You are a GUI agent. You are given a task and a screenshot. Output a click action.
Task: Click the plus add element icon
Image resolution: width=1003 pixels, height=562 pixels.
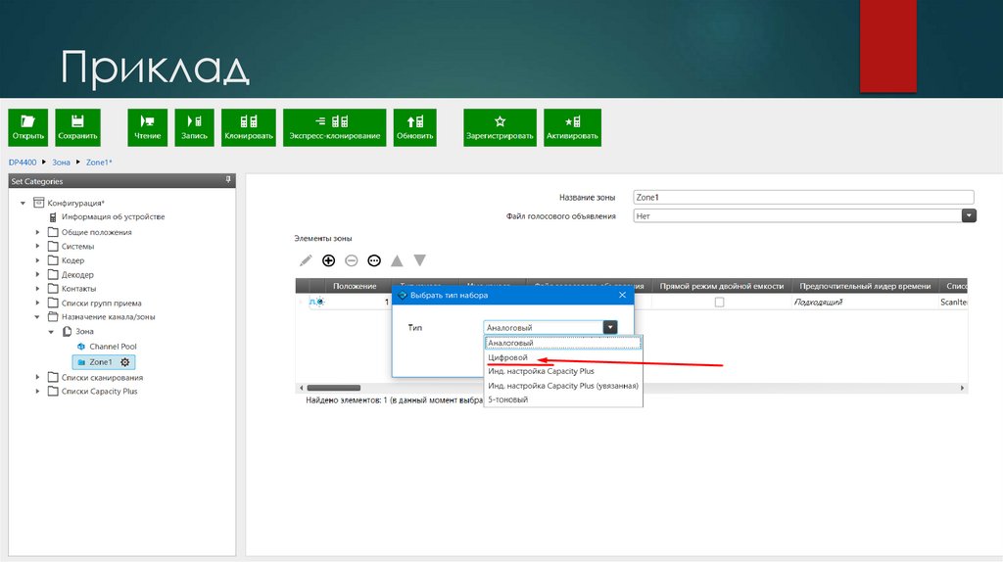(x=329, y=260)
